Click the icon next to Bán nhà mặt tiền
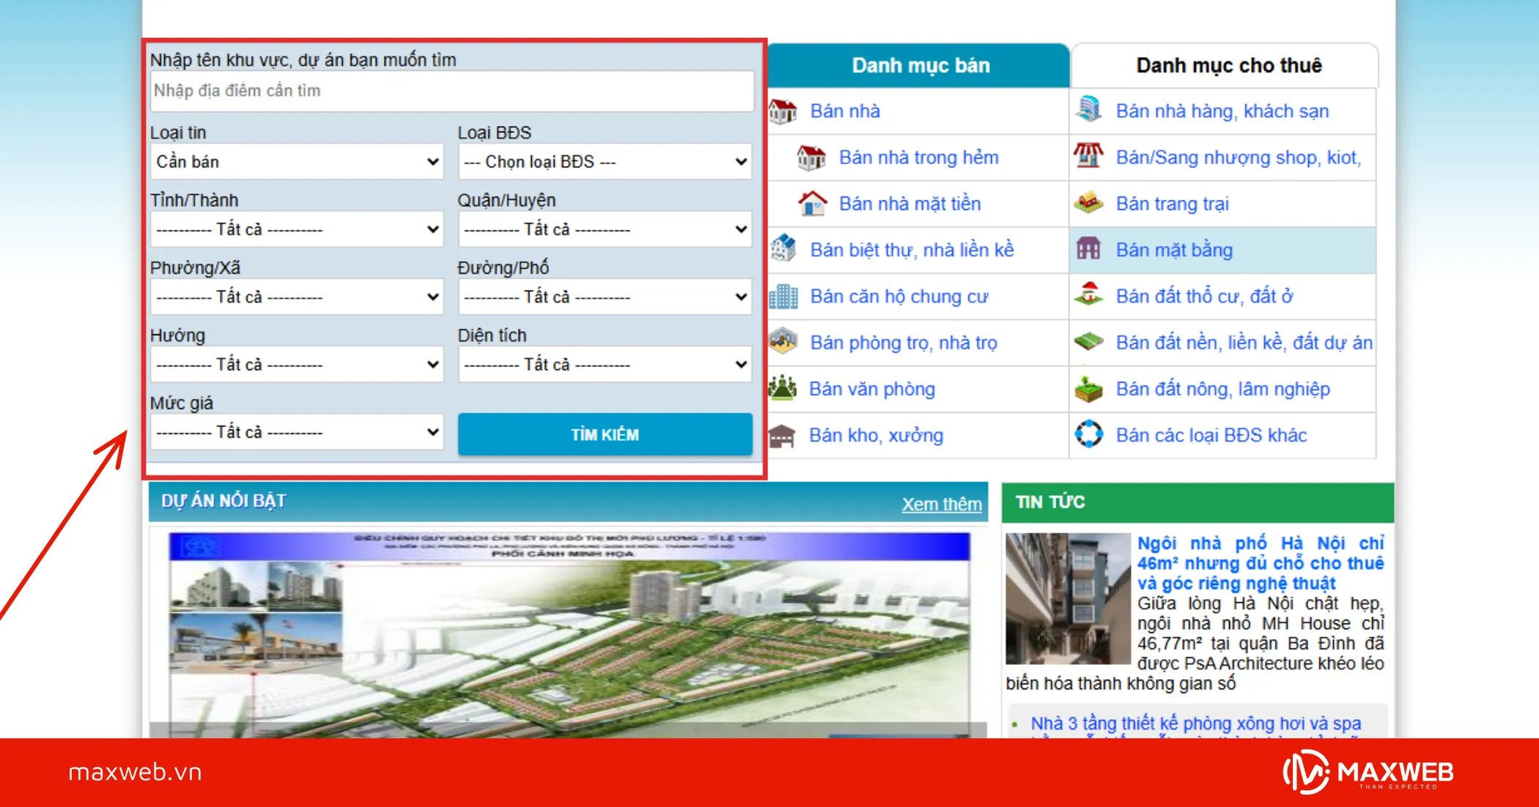 pyautogui.click(x=812, y=204)
